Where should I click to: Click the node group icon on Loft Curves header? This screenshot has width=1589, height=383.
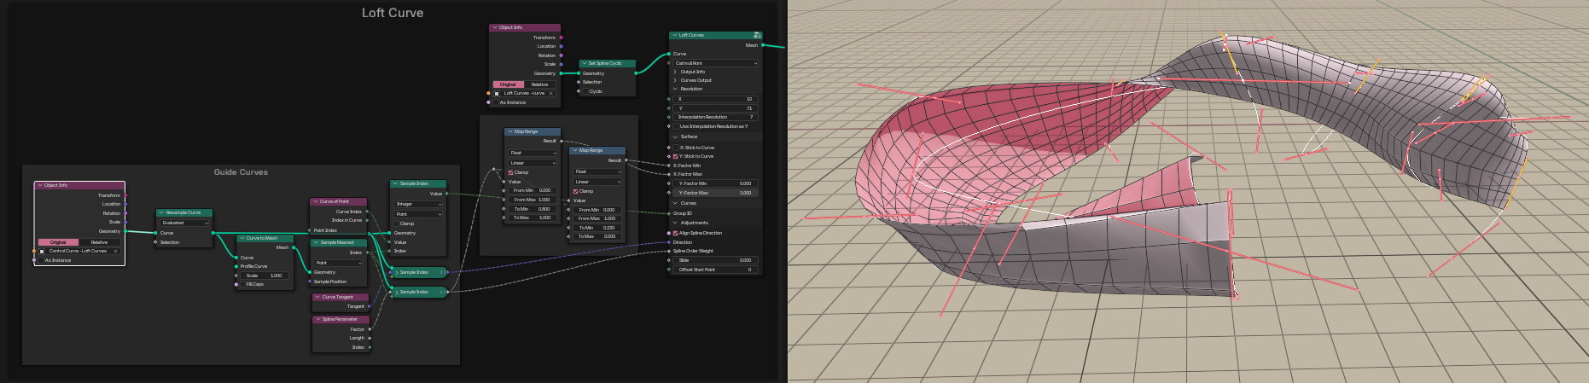[757, 35]
